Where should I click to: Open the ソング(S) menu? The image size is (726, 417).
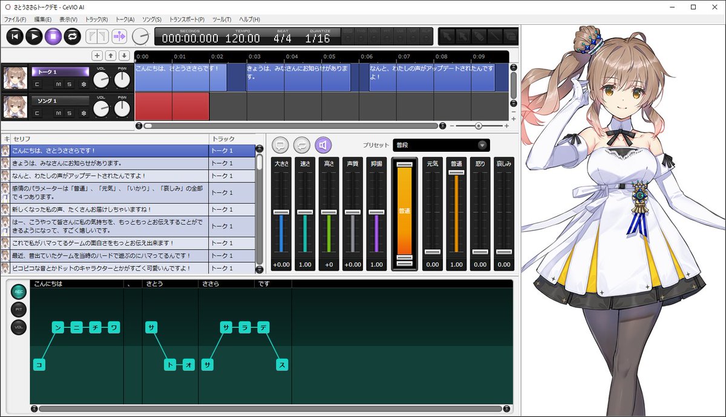(x=151, y=19)
